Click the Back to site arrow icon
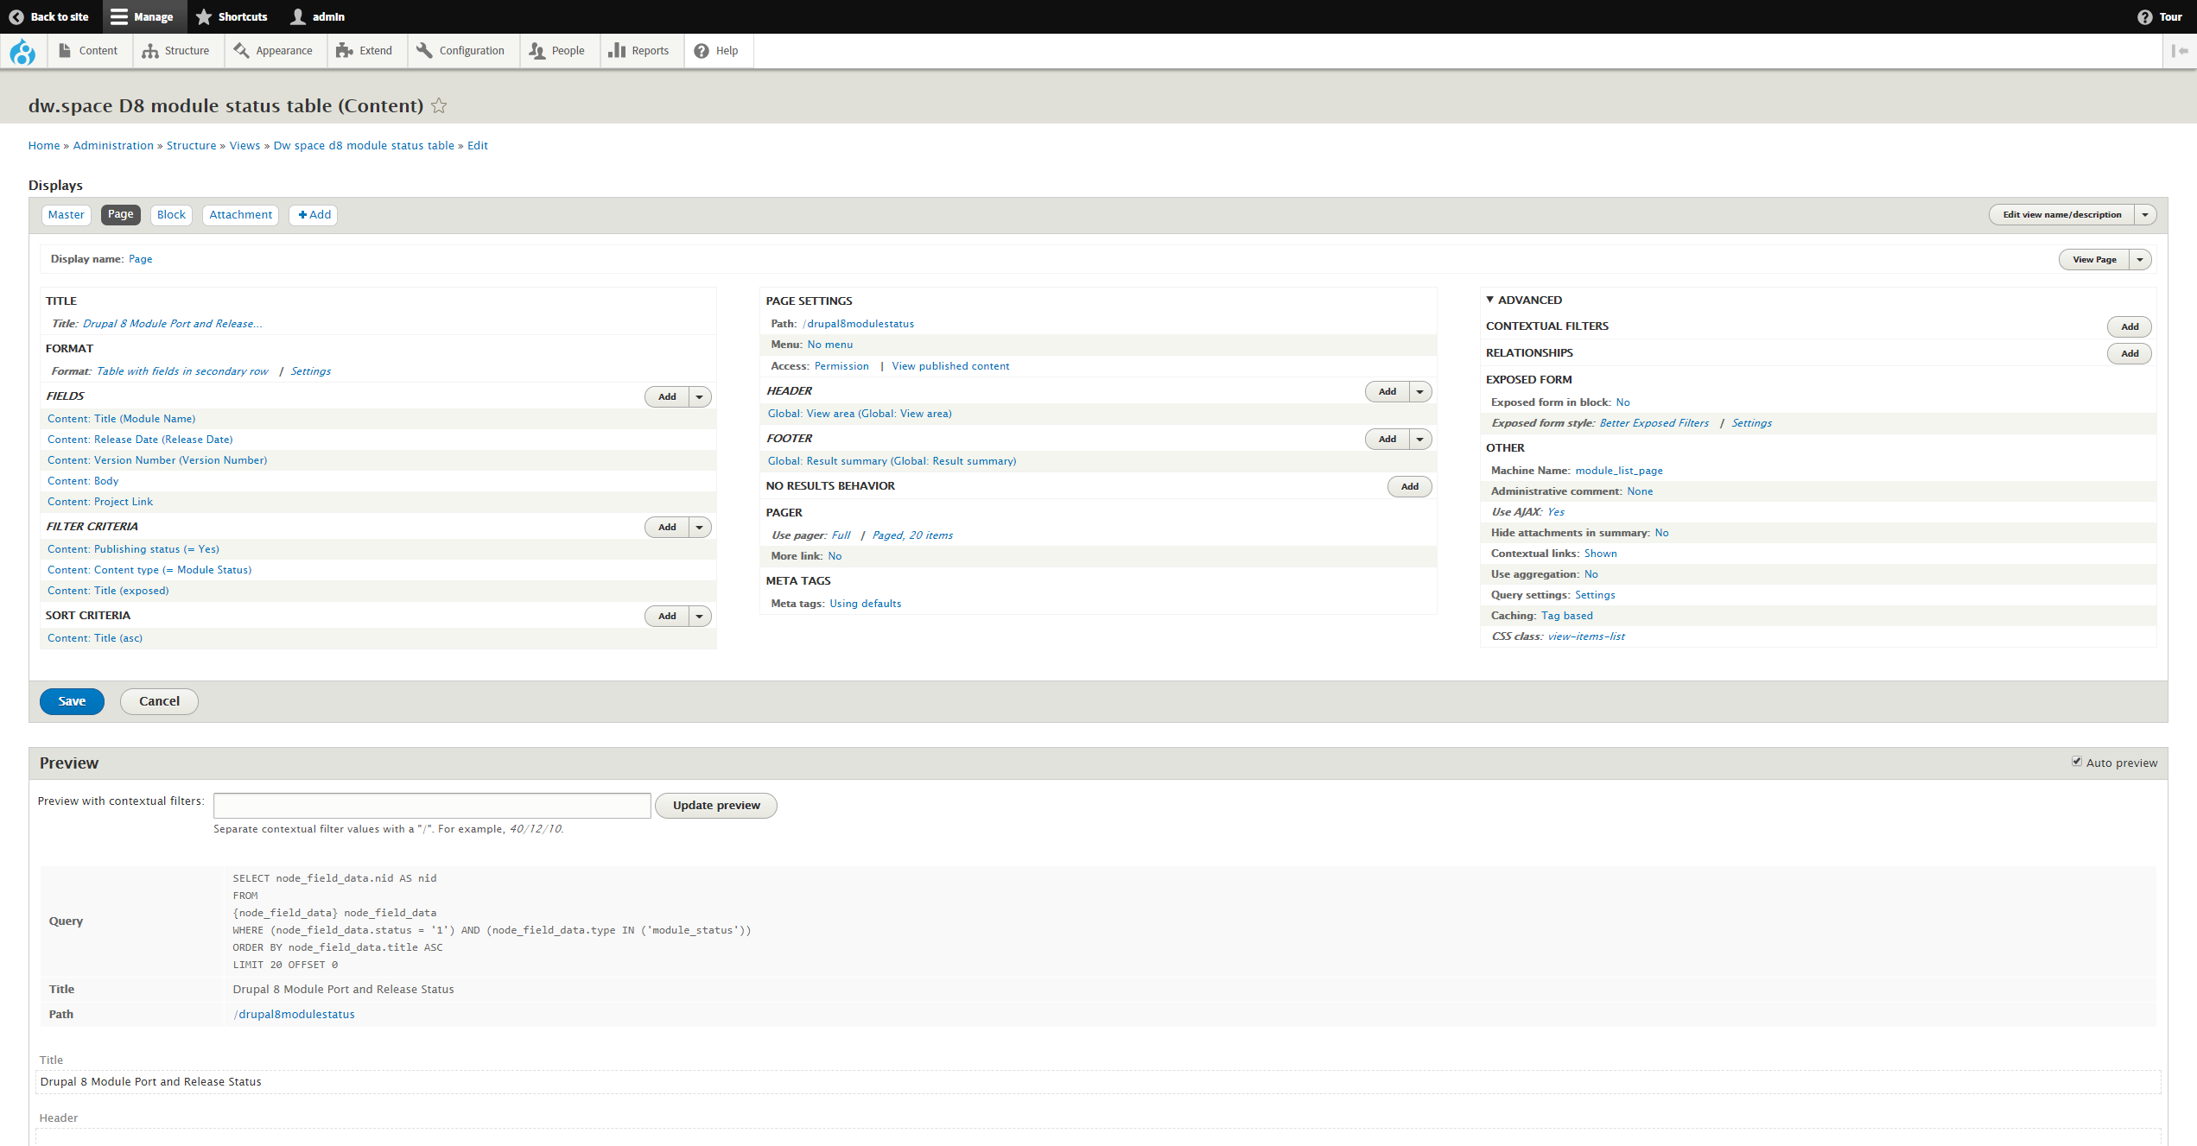Viewport: 2197px width, 1146px height. pos(16,16)
